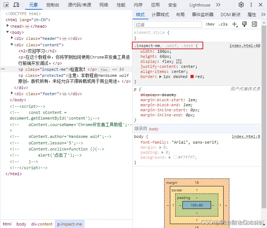267x228 pixels.
Task: Open the index.html:8 source link
Action: coord(246,136)
